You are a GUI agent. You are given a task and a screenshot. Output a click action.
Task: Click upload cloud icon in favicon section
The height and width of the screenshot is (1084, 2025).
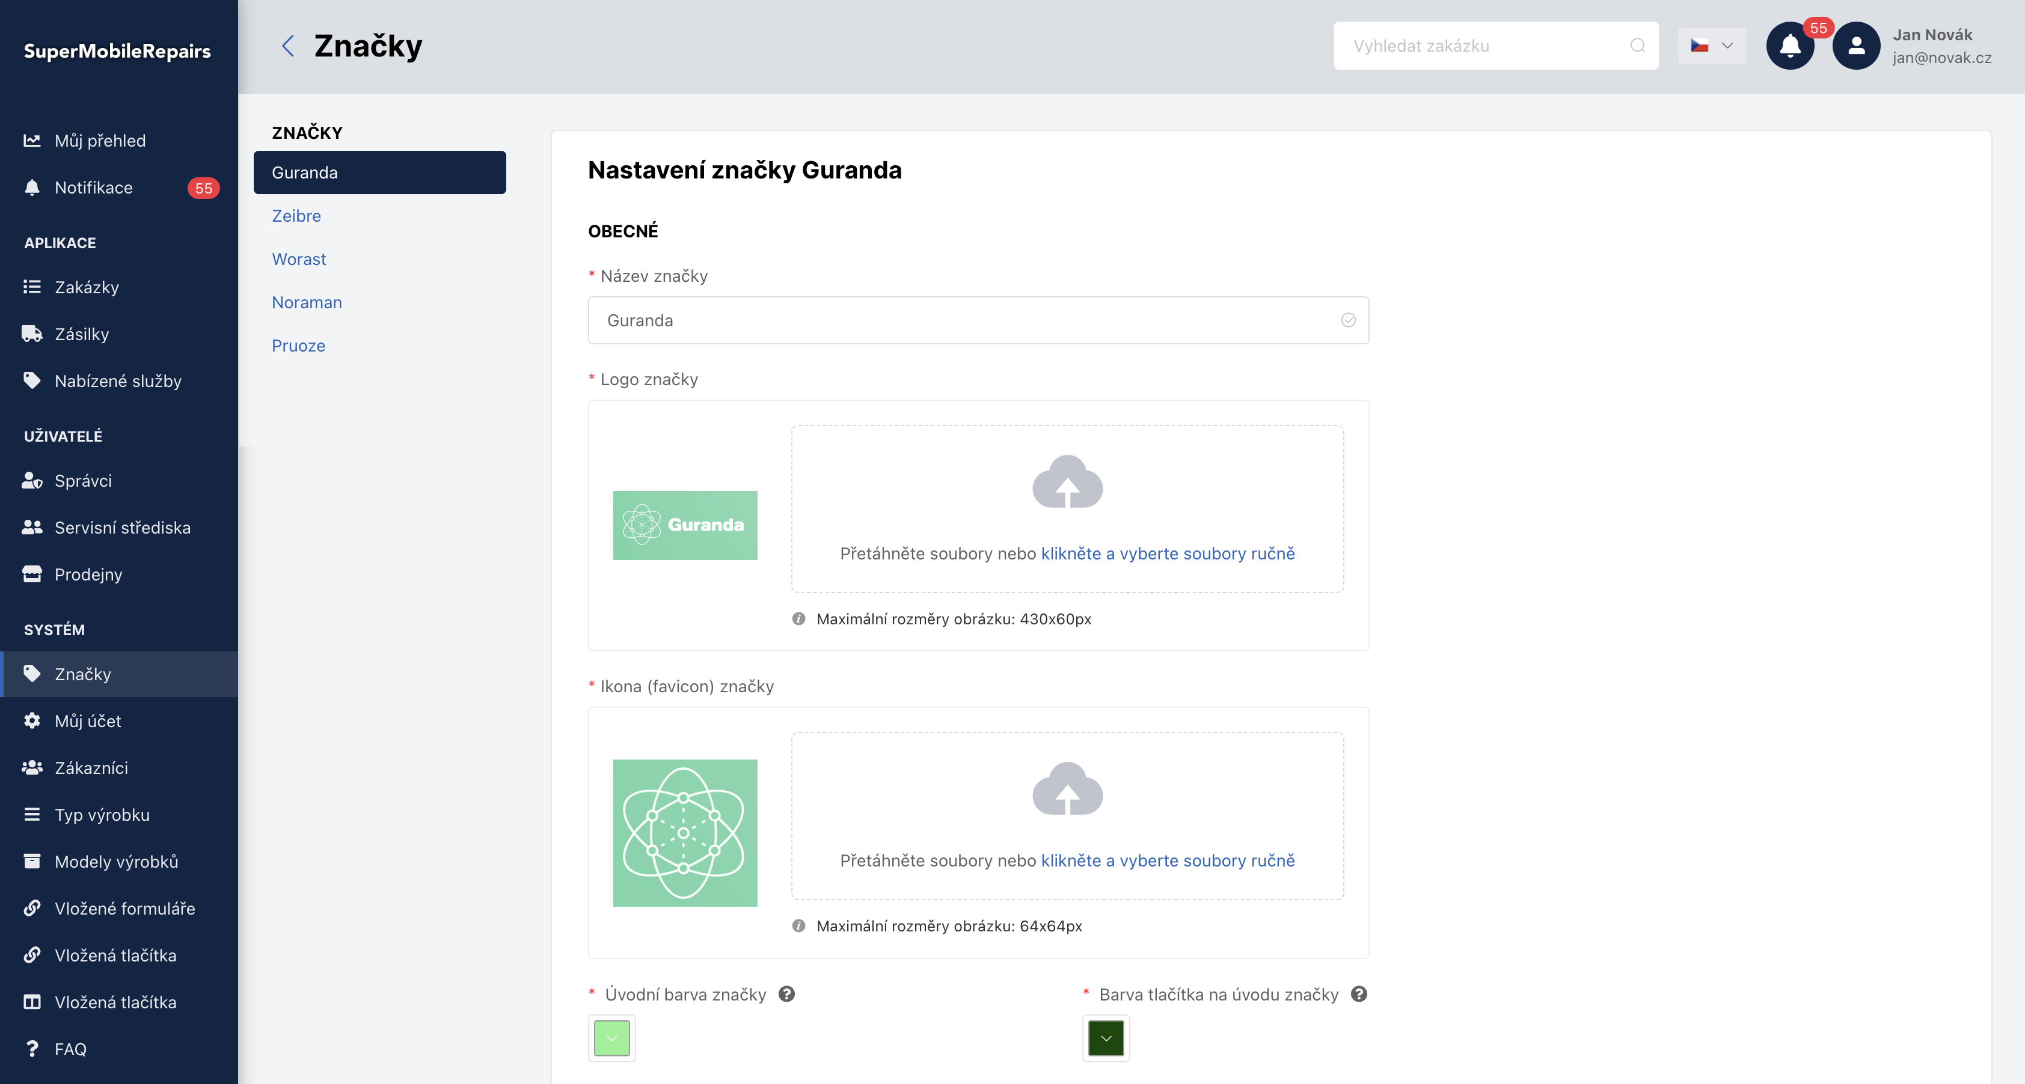pyautogui.click(x=1067, y=788)
